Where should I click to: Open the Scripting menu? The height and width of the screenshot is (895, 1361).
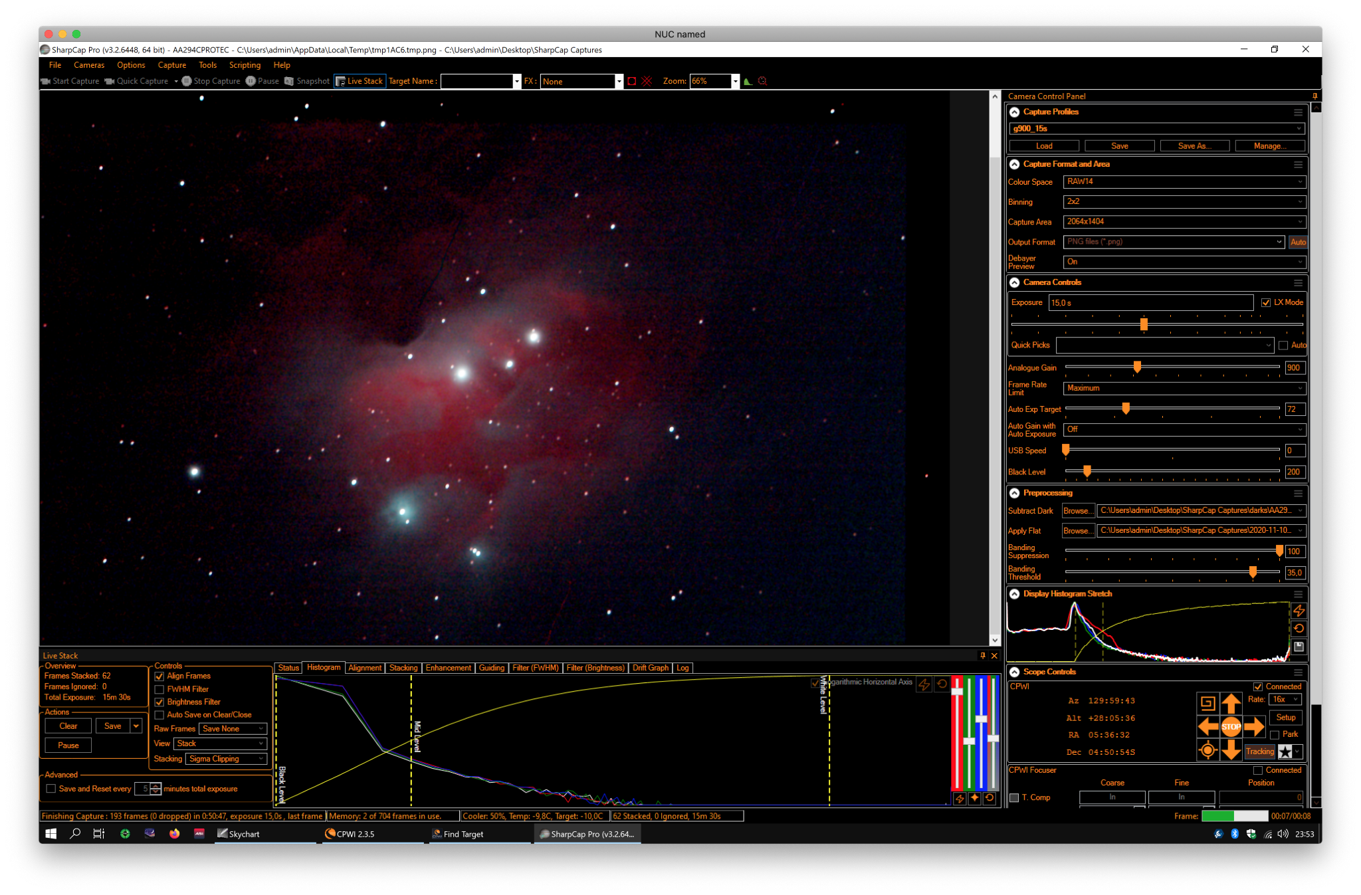point(245,65)
